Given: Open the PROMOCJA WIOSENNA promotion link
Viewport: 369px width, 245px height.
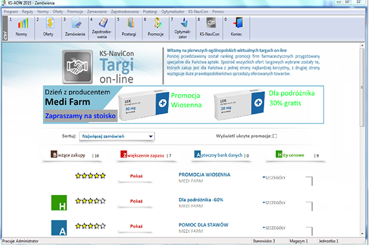Looking at the screenshot, I should [204, 175].
